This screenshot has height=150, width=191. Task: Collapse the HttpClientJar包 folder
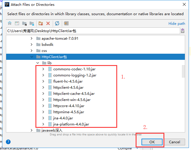click(x=32, y=57)
